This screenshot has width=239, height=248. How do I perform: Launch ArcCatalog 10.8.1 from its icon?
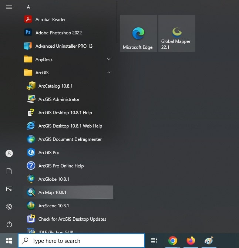tap(31, 86)
